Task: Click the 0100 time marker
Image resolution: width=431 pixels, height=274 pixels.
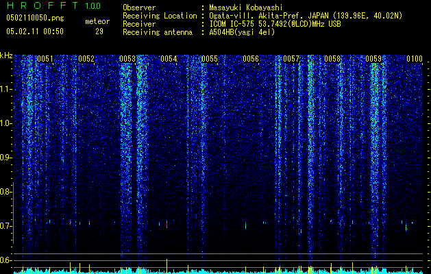Action: point(415,59)
